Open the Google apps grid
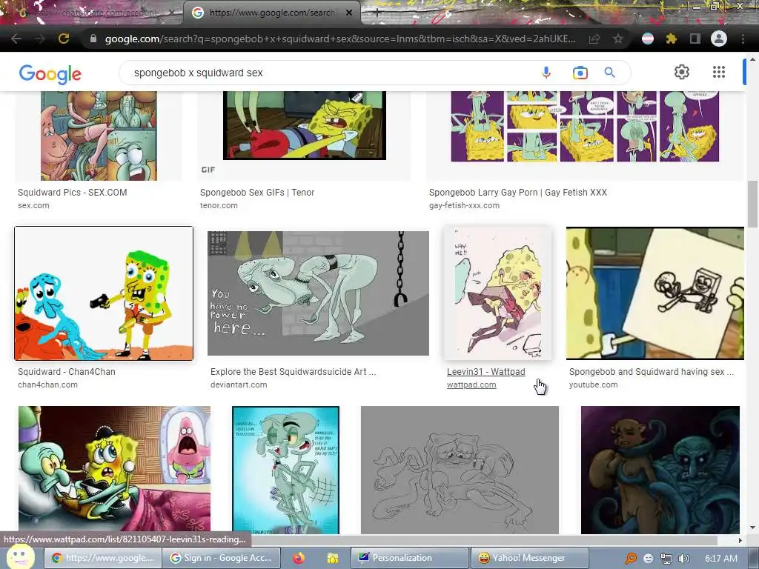 (x=719, y=72)
